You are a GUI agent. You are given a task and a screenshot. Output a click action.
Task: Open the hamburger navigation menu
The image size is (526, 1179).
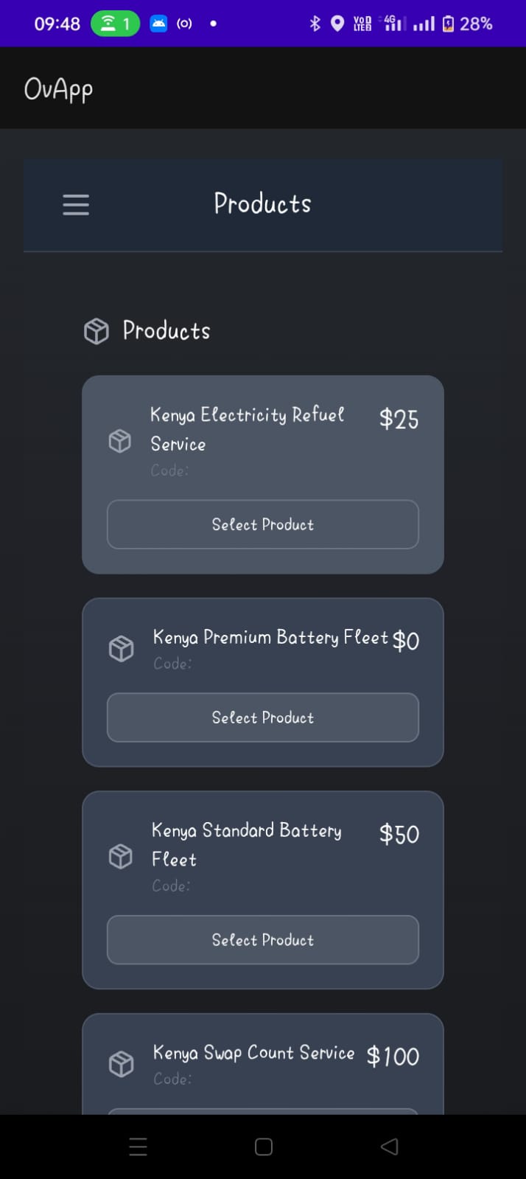(x=75, y=205)
